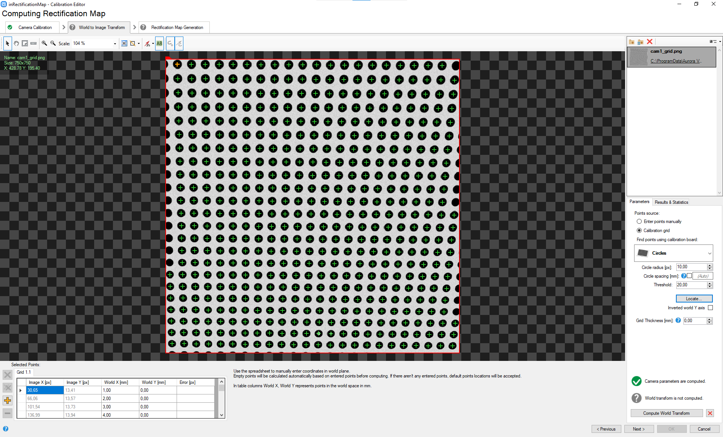Open the image list view mode dropdown

(x=720, y=41)
